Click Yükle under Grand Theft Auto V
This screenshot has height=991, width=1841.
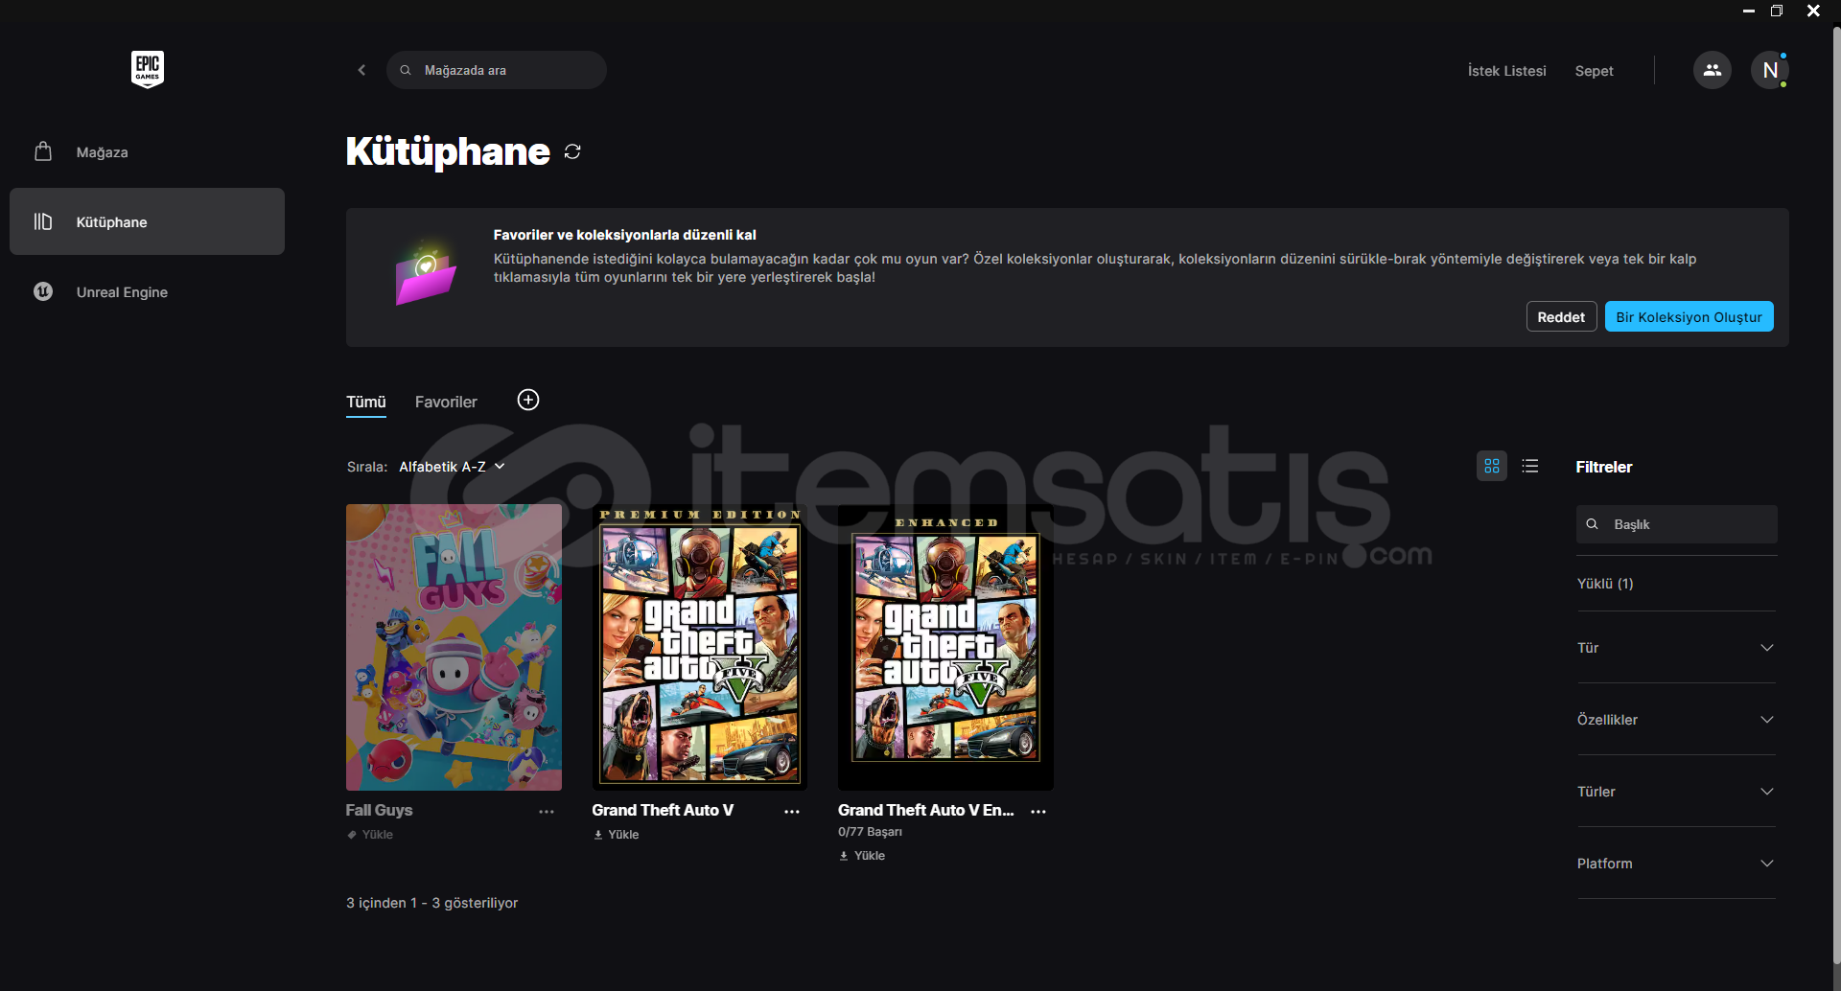617,835
